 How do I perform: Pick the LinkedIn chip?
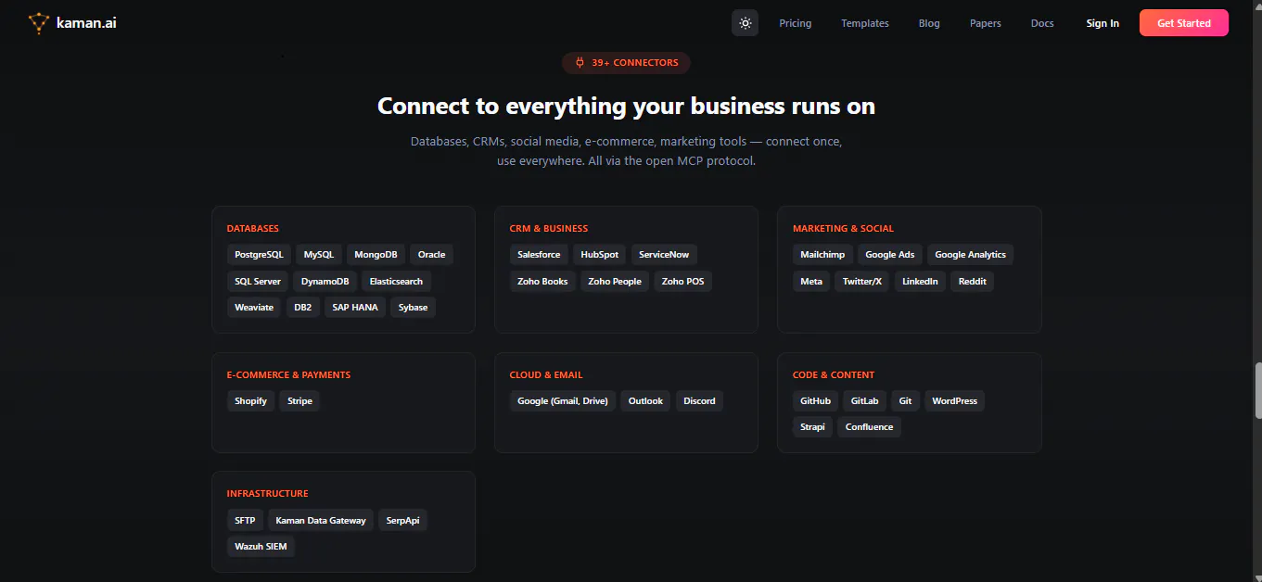[x=920, y=281]
